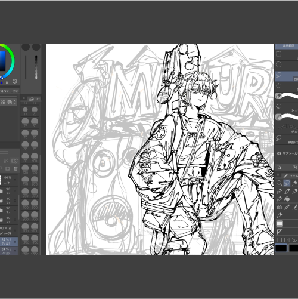
Task: Open the blending mode stepper arrows
Action: click(15, 102)
